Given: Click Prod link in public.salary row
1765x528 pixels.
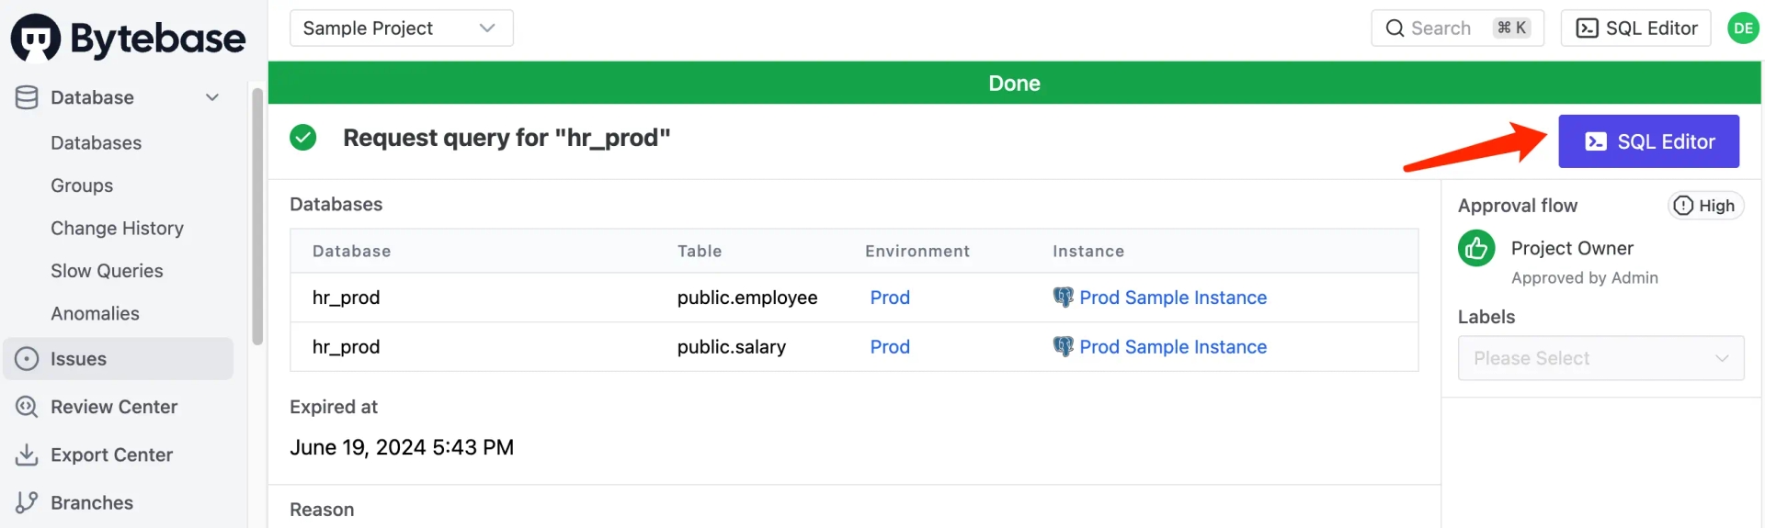Looking at the screenshot, I should pyautogui.click(x=890, y=347).
